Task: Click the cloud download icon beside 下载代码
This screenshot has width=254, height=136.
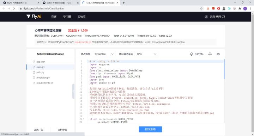Action: [192, 54]
